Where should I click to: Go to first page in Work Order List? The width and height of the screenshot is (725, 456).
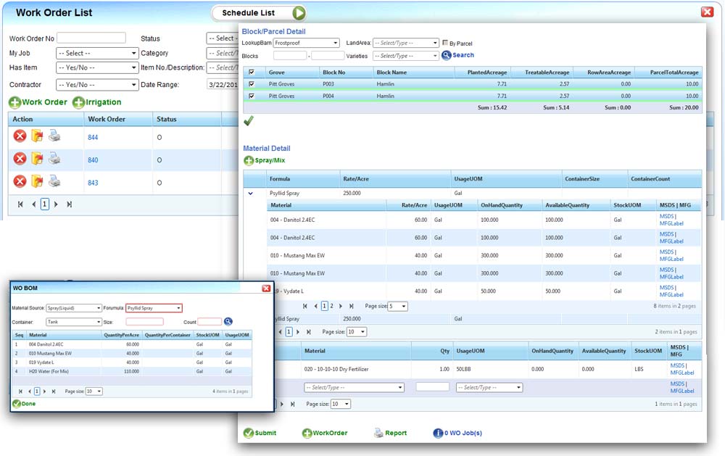(20, 204)
